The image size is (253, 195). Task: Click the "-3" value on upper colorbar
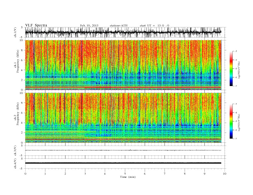click(x=235, y=51)
